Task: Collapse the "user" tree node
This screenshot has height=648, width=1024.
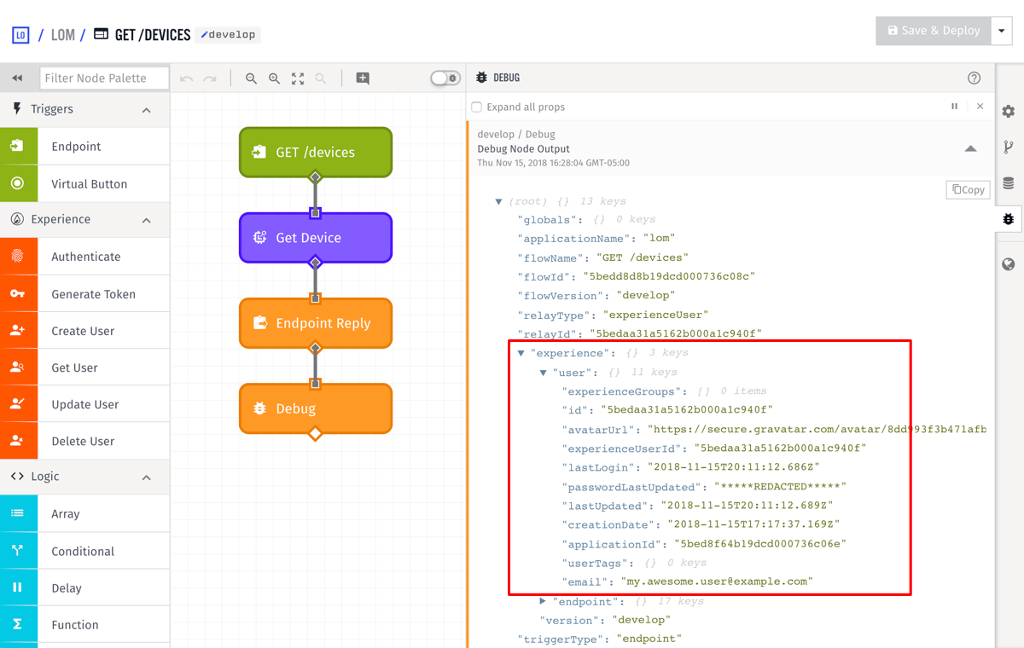Action: coord(544,373)
